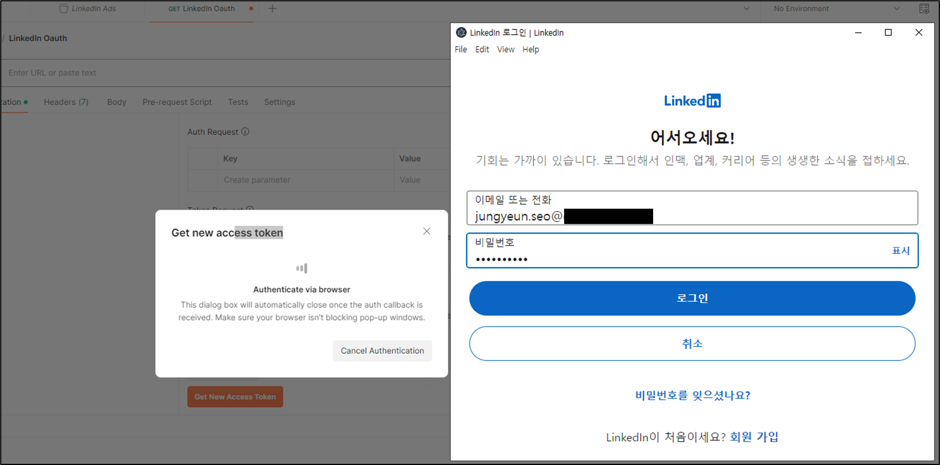Screen dimensions: 940x465
Task: Open the Headers (7) tab
Action: coord(66,102)
